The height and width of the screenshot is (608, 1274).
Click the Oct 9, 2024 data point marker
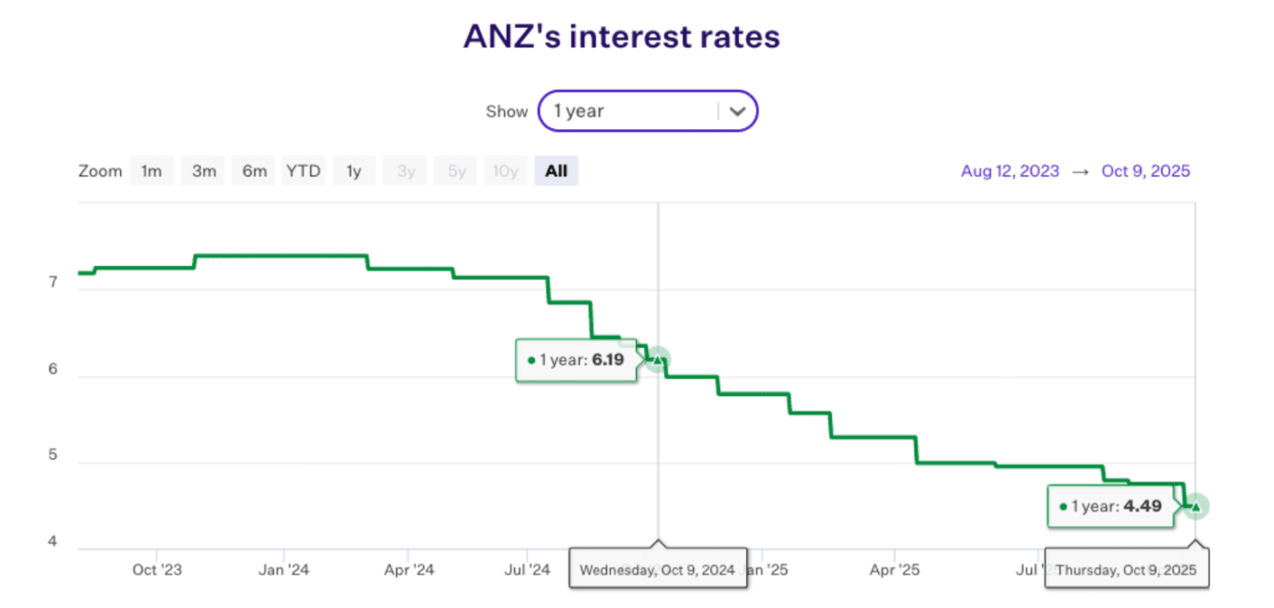(658, 360)
